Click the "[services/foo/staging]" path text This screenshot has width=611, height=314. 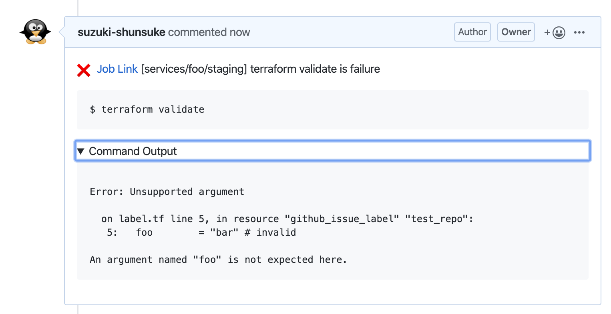(194, 69)
